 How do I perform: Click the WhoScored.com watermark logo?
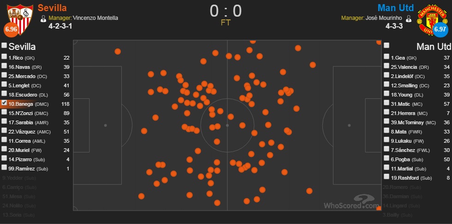[x=351, y=201]
